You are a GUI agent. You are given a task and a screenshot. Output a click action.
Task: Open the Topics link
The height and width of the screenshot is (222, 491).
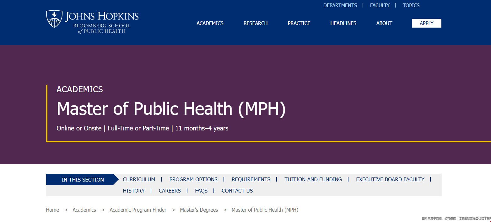[411, 5]
